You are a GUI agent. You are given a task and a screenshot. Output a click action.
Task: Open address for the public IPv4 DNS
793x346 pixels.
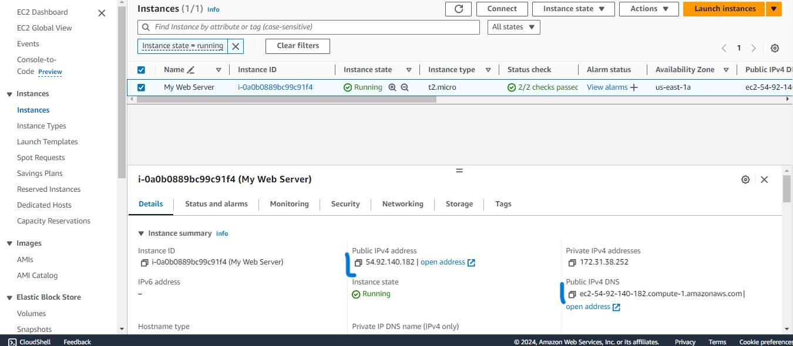click(x=589, y=306)
